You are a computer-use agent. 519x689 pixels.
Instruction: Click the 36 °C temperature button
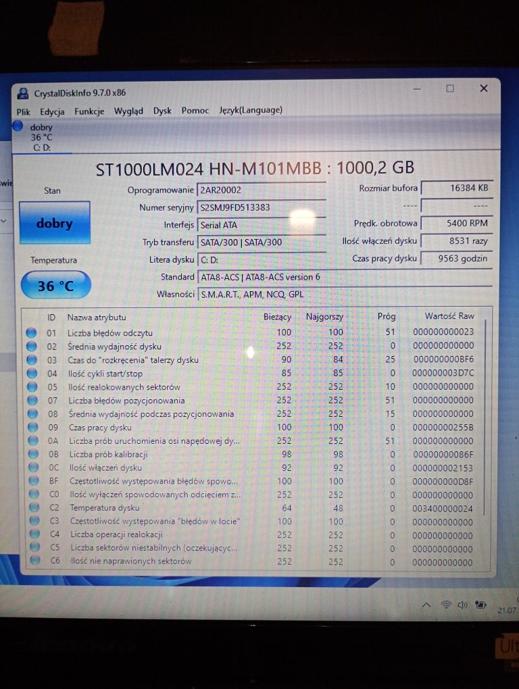click(x=56, y=286)
